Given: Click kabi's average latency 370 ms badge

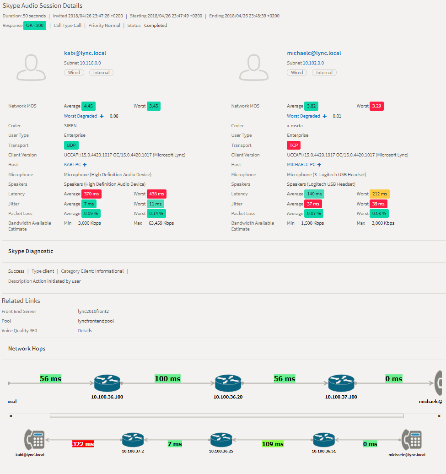Looking at the screenshot, I should click(91, 194).
